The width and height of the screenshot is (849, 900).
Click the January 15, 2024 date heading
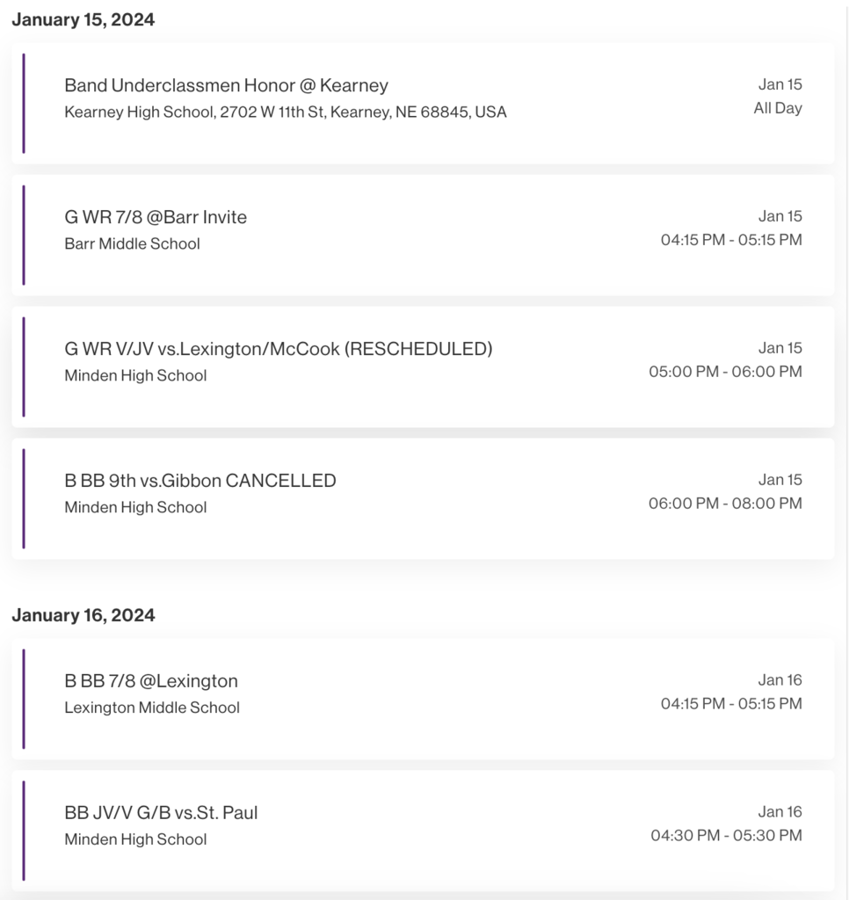coord(83,19)
